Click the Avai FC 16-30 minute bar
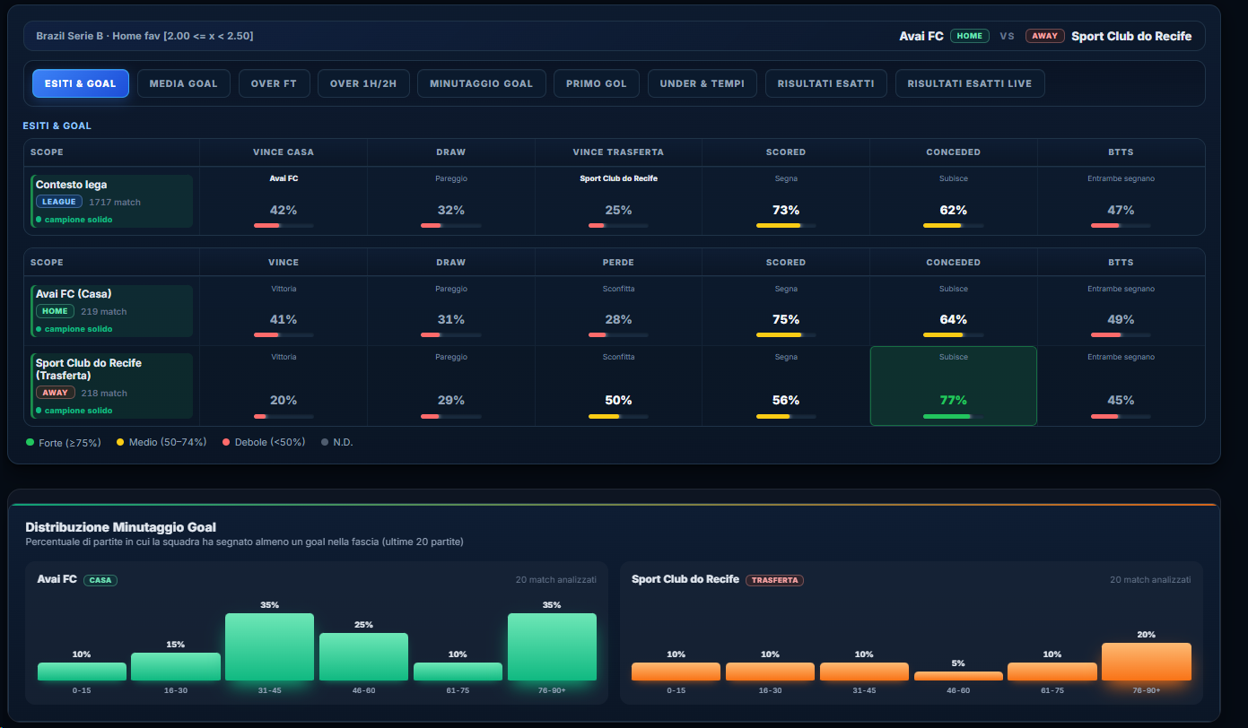Image resolution: width=1248 pixels, height=728 pixels. 176,667
